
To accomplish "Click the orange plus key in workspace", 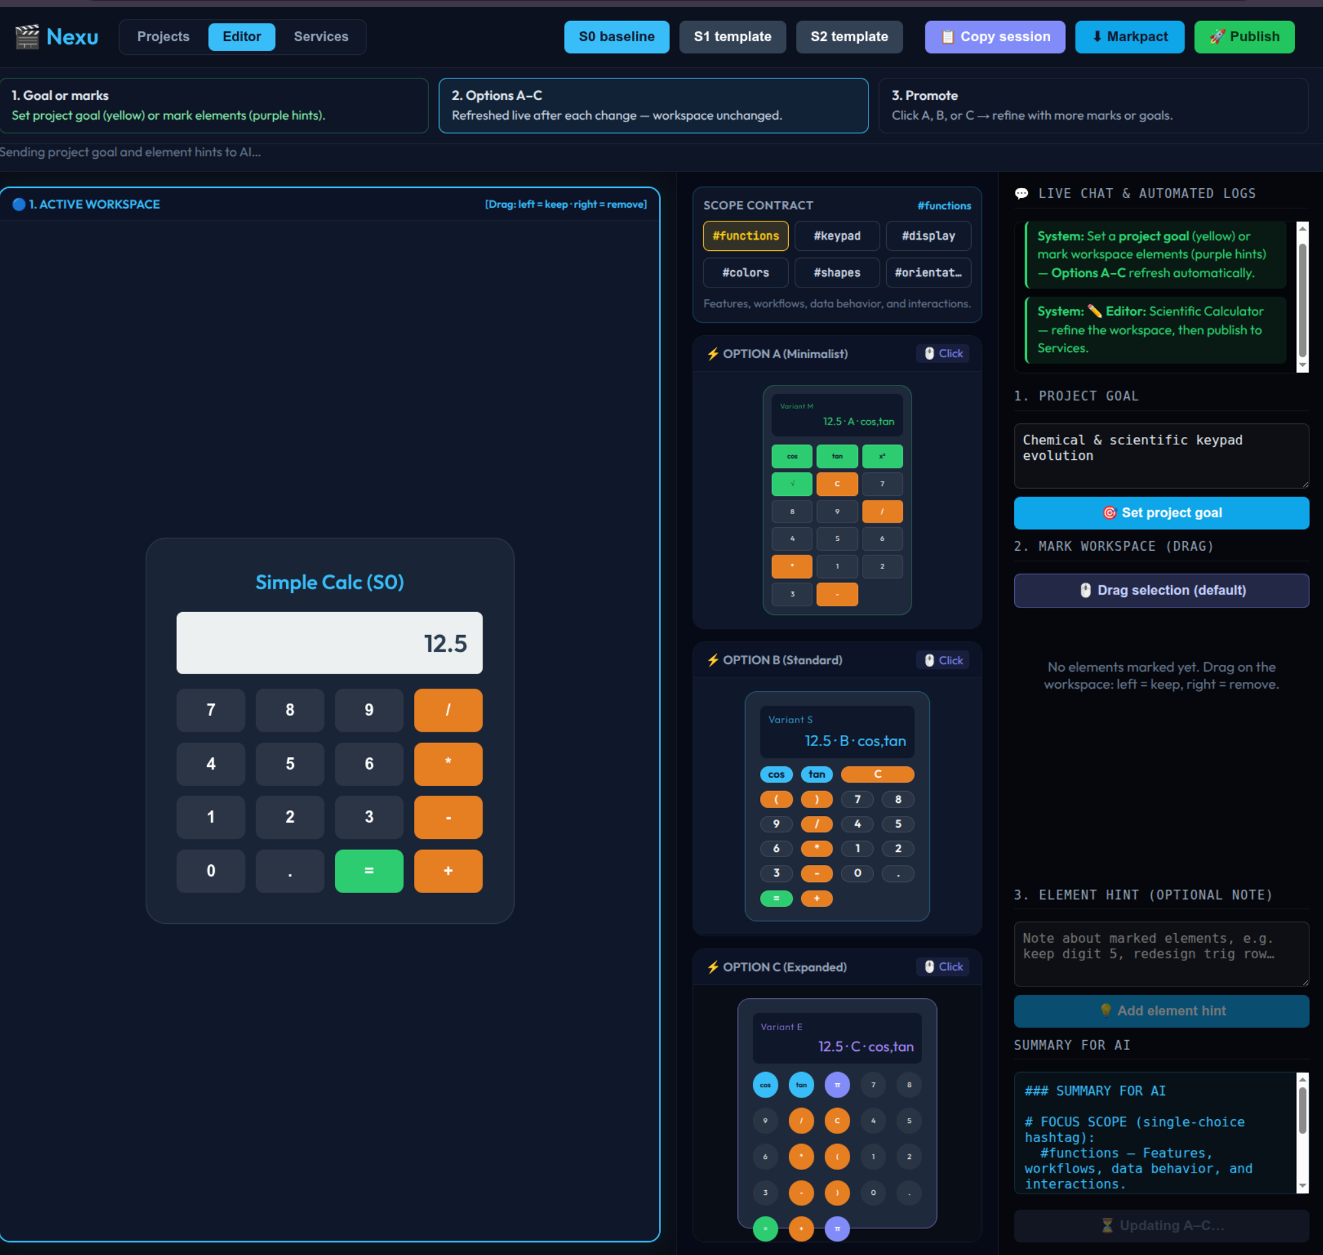I will point(448,870).
